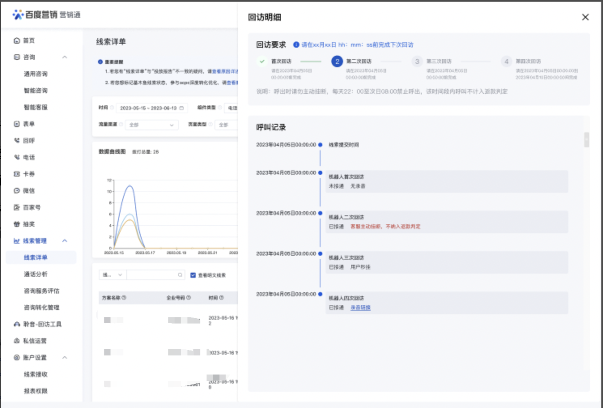The image size is (603, 408).
Task: Collapse the 账户设置 section chevron
Action: click(65, 357)
